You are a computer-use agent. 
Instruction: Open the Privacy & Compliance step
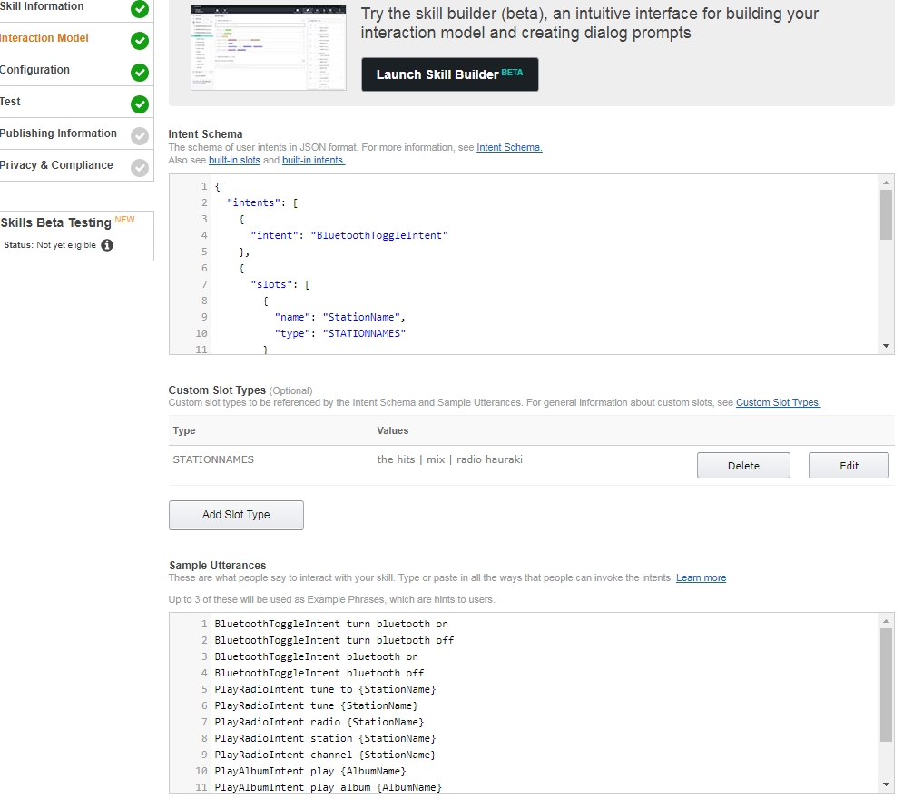(56, 165)
